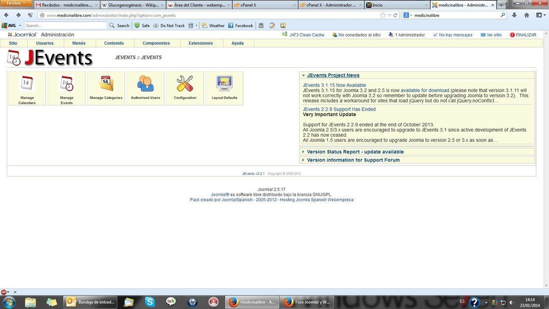Open File Explorer folder in taskbar
This screenshot has width=549, height=309.
pyautogui.click(x=30, y=302)
